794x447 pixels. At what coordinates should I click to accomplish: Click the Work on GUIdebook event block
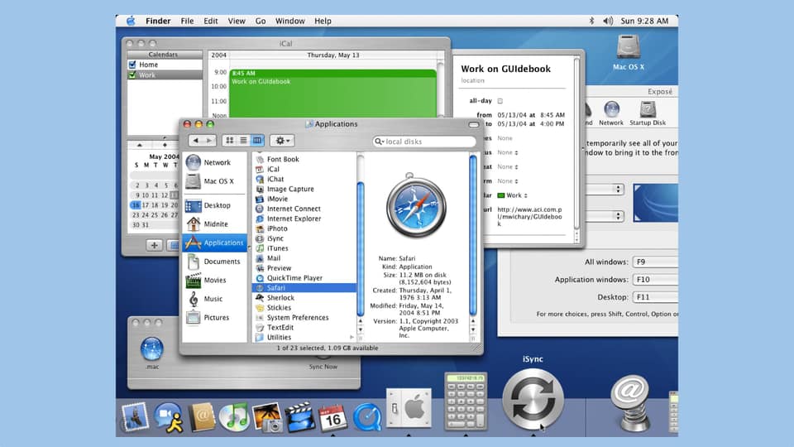333,93
